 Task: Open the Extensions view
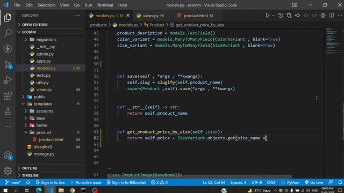click(x=8, y=95)
